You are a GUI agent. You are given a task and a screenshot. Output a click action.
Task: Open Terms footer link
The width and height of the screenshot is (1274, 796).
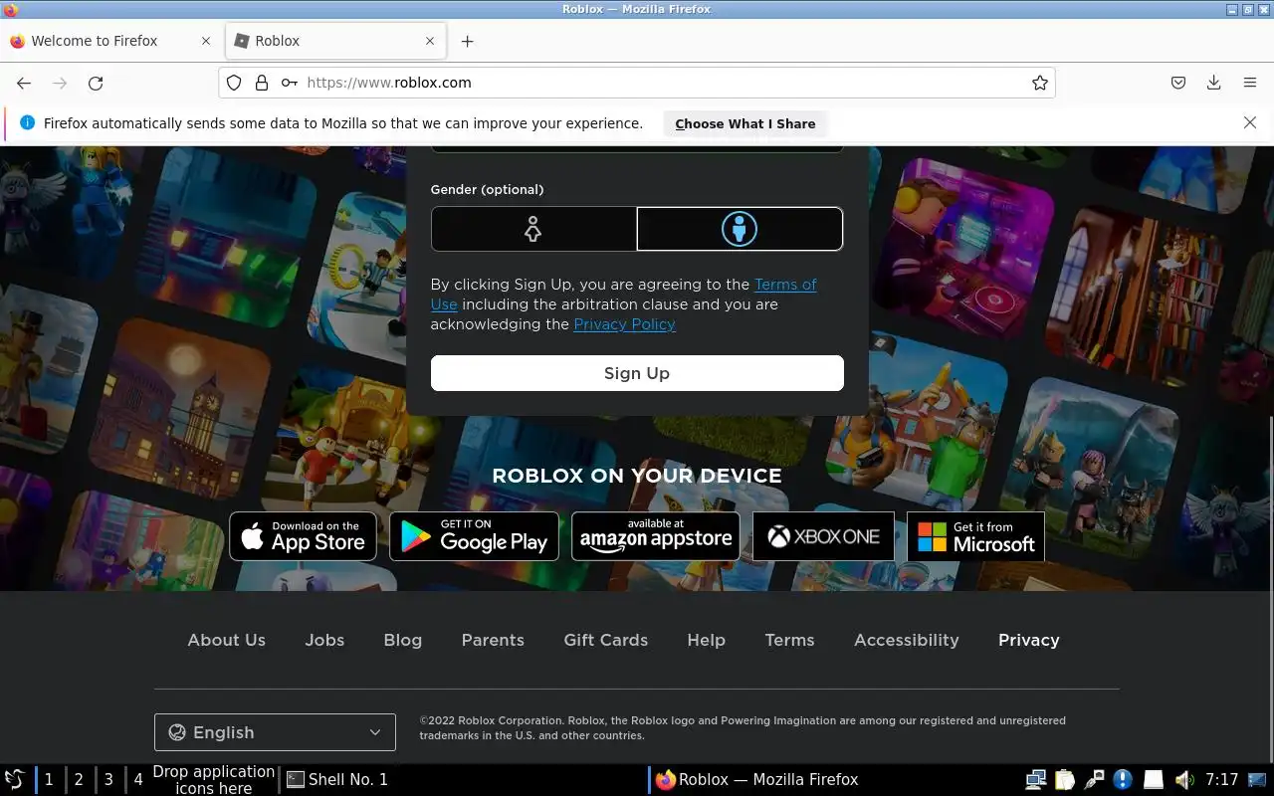tap(789, 640)
